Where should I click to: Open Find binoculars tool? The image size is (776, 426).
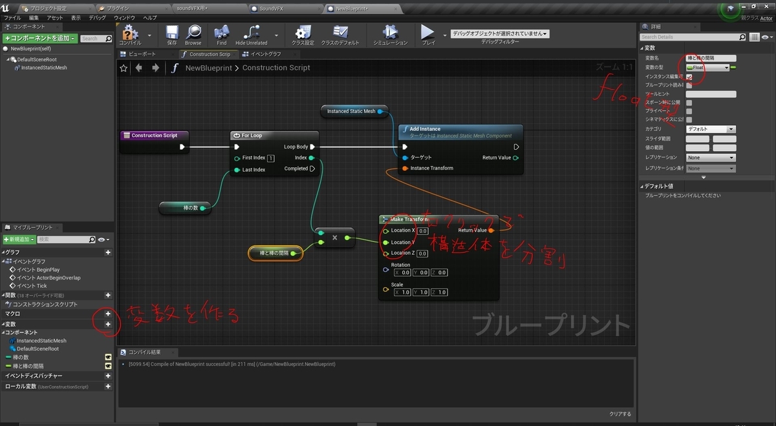[222, 32]
